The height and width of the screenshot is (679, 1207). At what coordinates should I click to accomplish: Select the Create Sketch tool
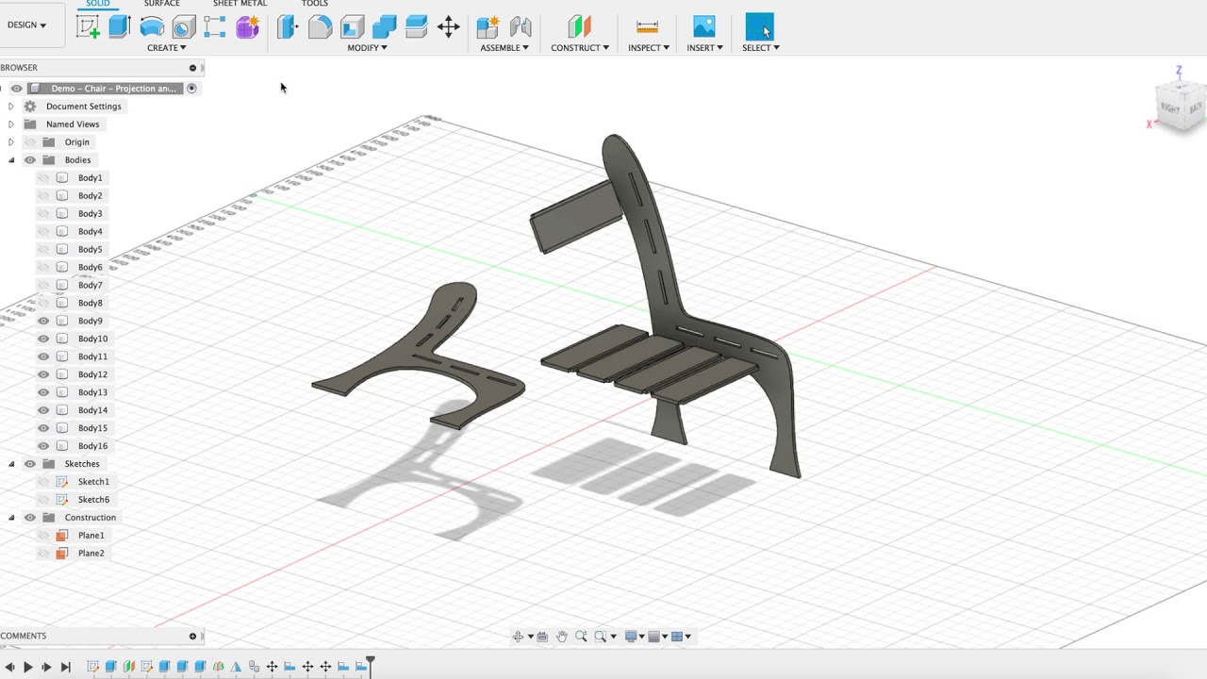click(x=88, y=26)
